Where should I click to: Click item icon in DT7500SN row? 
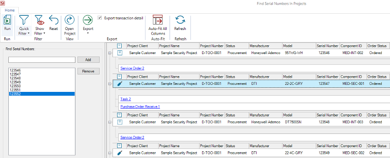pos(120,122)
